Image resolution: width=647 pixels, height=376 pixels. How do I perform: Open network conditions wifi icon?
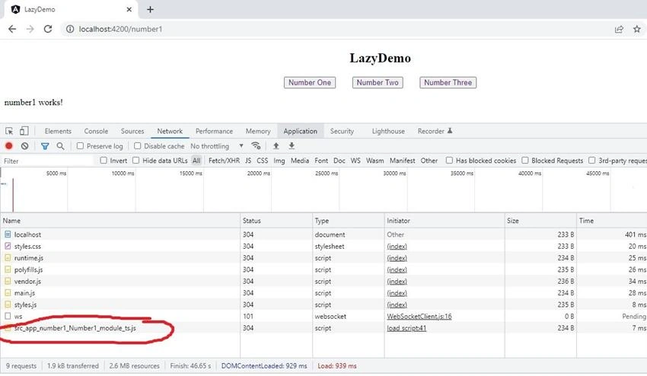[256, 145]
